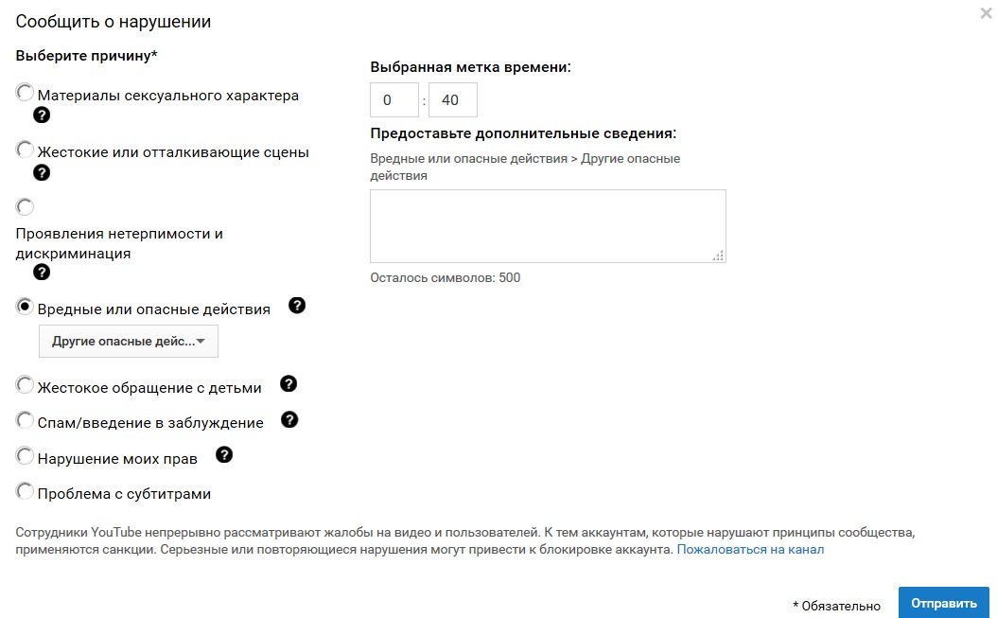Viewport: 997px width, 618px height.
Task: Click the minutes timestamp field showing 0
Action: coord(394,100)
